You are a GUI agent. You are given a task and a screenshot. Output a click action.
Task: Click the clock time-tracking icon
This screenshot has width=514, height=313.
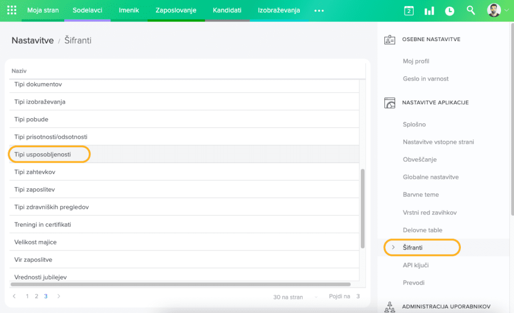tap(449, 11)
